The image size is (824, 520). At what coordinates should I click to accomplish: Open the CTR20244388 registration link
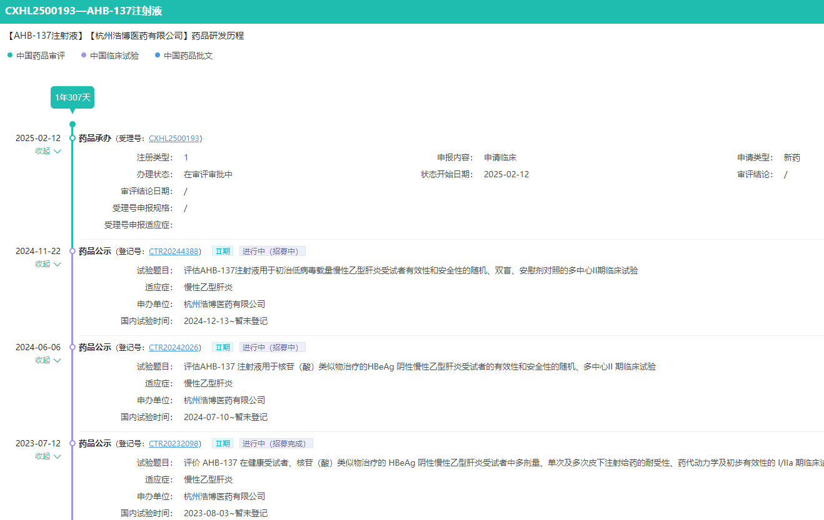(x=174, y=250)
